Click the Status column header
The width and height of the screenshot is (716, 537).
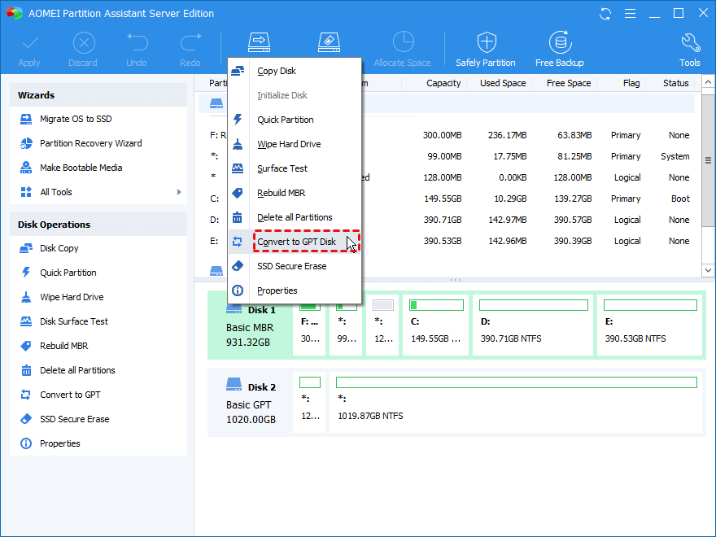tap(676, 83)
